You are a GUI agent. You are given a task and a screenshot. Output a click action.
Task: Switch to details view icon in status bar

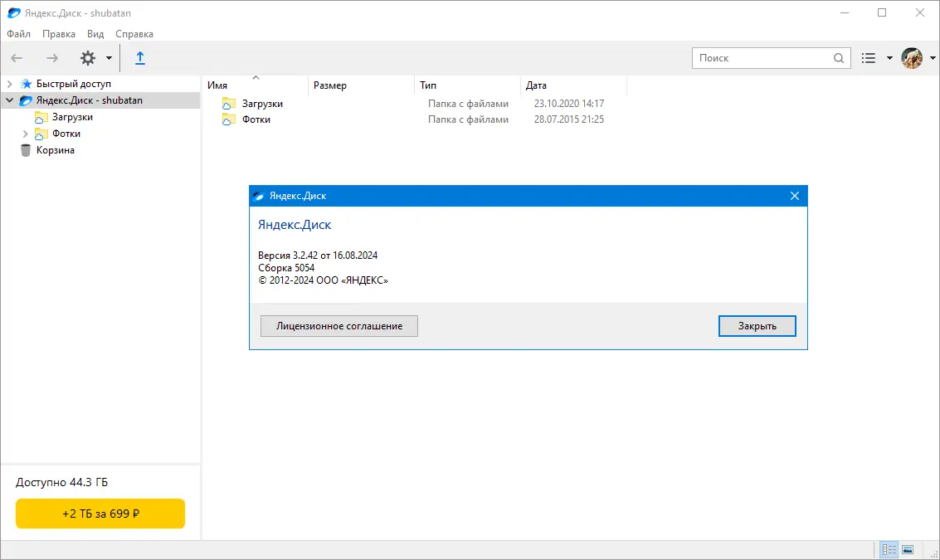[889, 550]
